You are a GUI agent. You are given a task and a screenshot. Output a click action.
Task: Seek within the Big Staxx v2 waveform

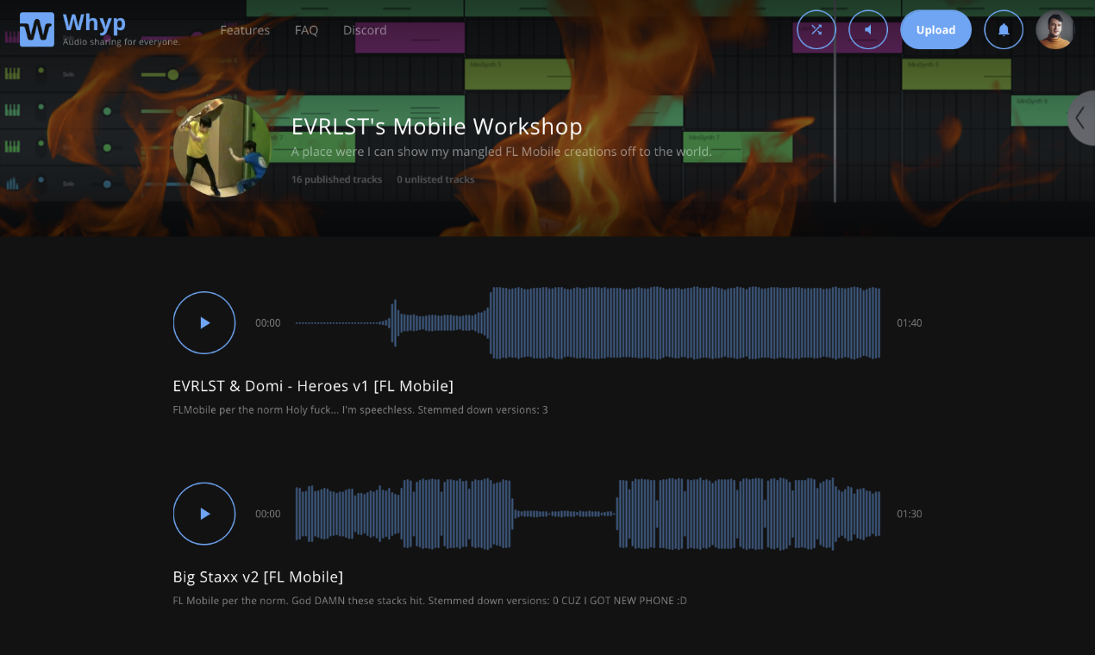click(x=588, y=514)
